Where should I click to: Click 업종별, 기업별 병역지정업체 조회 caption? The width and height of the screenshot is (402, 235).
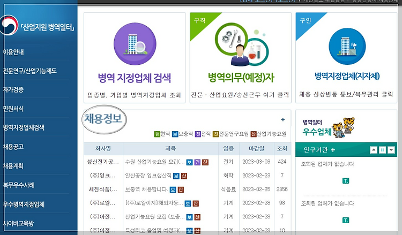(x=135, y=95)
